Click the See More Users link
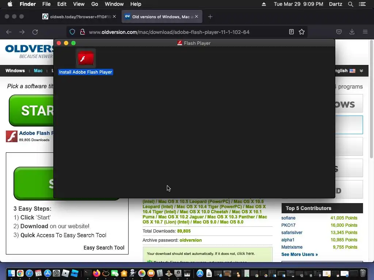The height and width of the screenshot is (280, 374). (x=299, y=254)
